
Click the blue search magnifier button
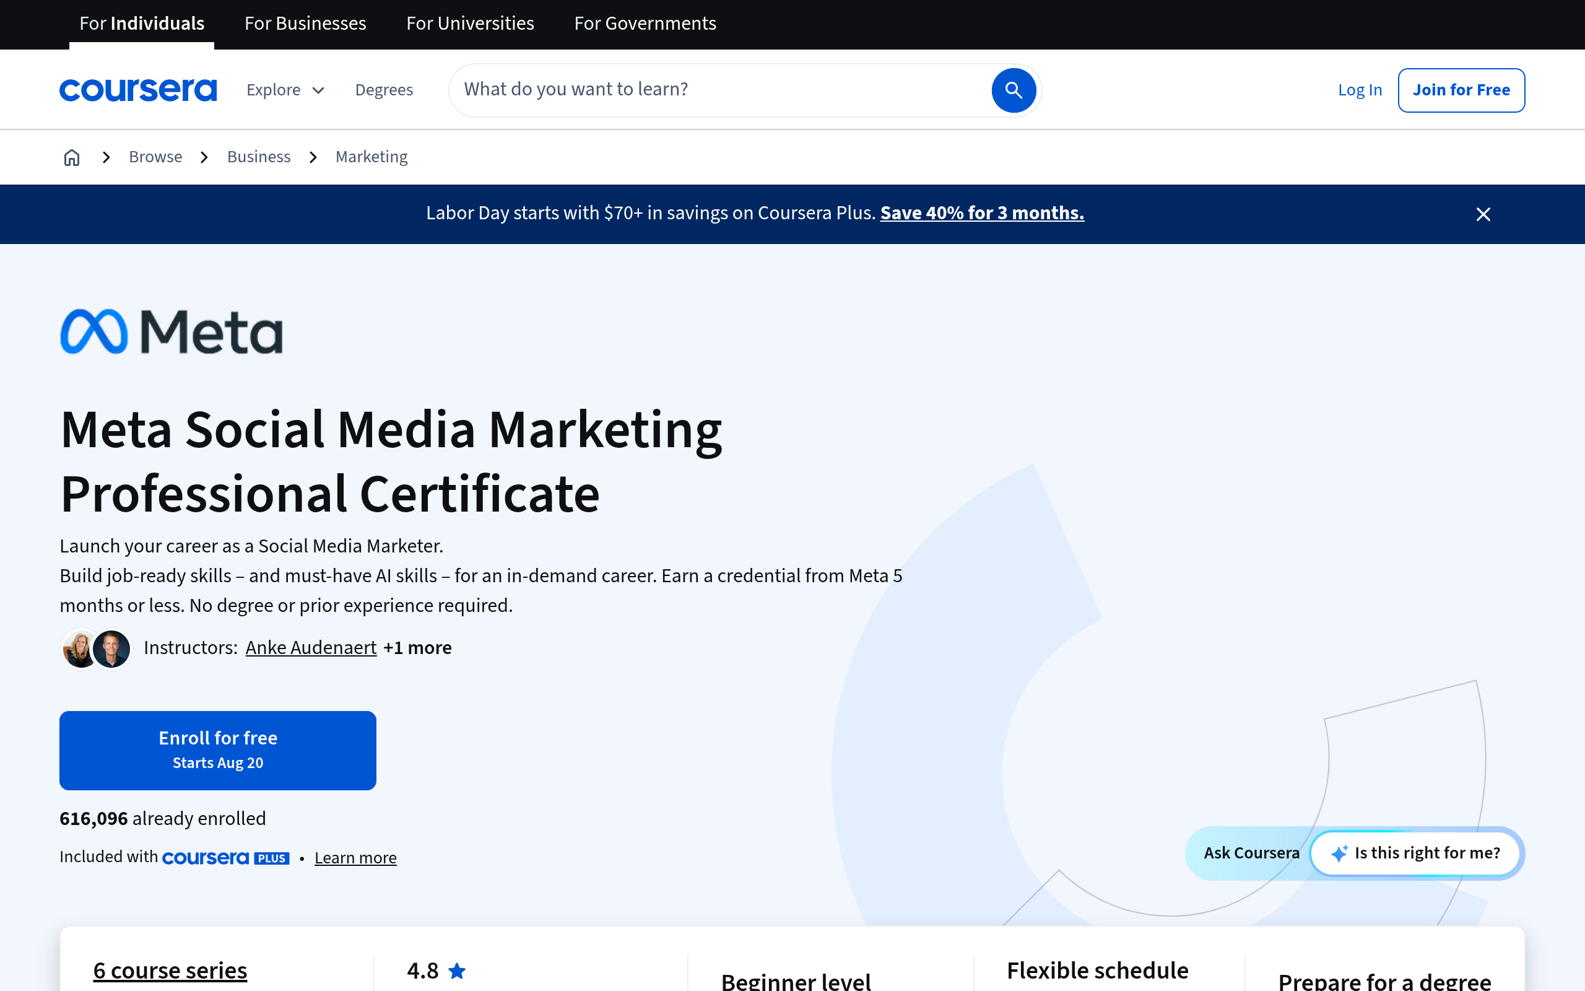coord(1013,90)
